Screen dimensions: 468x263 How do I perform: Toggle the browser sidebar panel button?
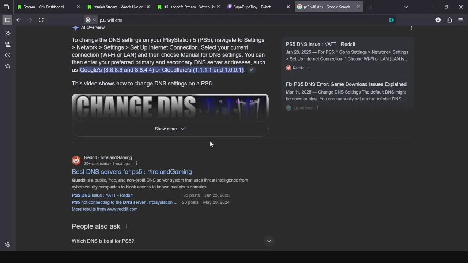pyautogui.click(x=7, y=20)
